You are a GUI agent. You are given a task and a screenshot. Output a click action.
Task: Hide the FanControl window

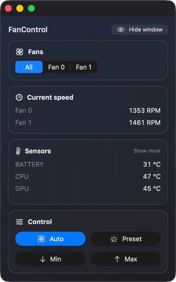139,29
